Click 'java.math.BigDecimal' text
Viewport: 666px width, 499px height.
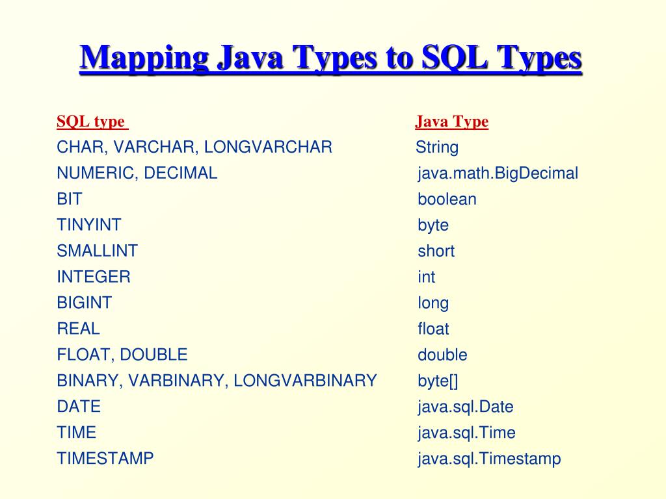pyautogui.click(x=498, y=173)
